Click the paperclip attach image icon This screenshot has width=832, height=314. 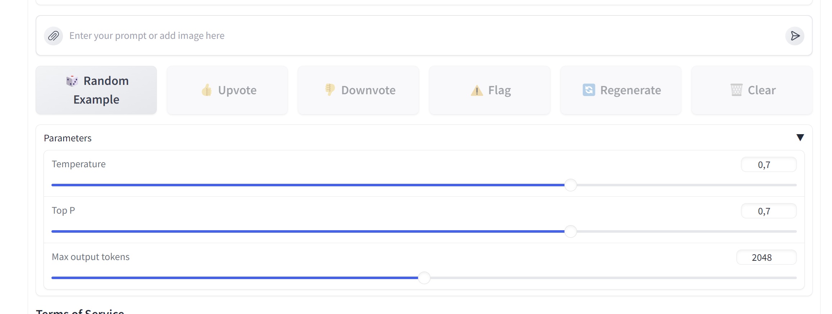coord(53,36)
